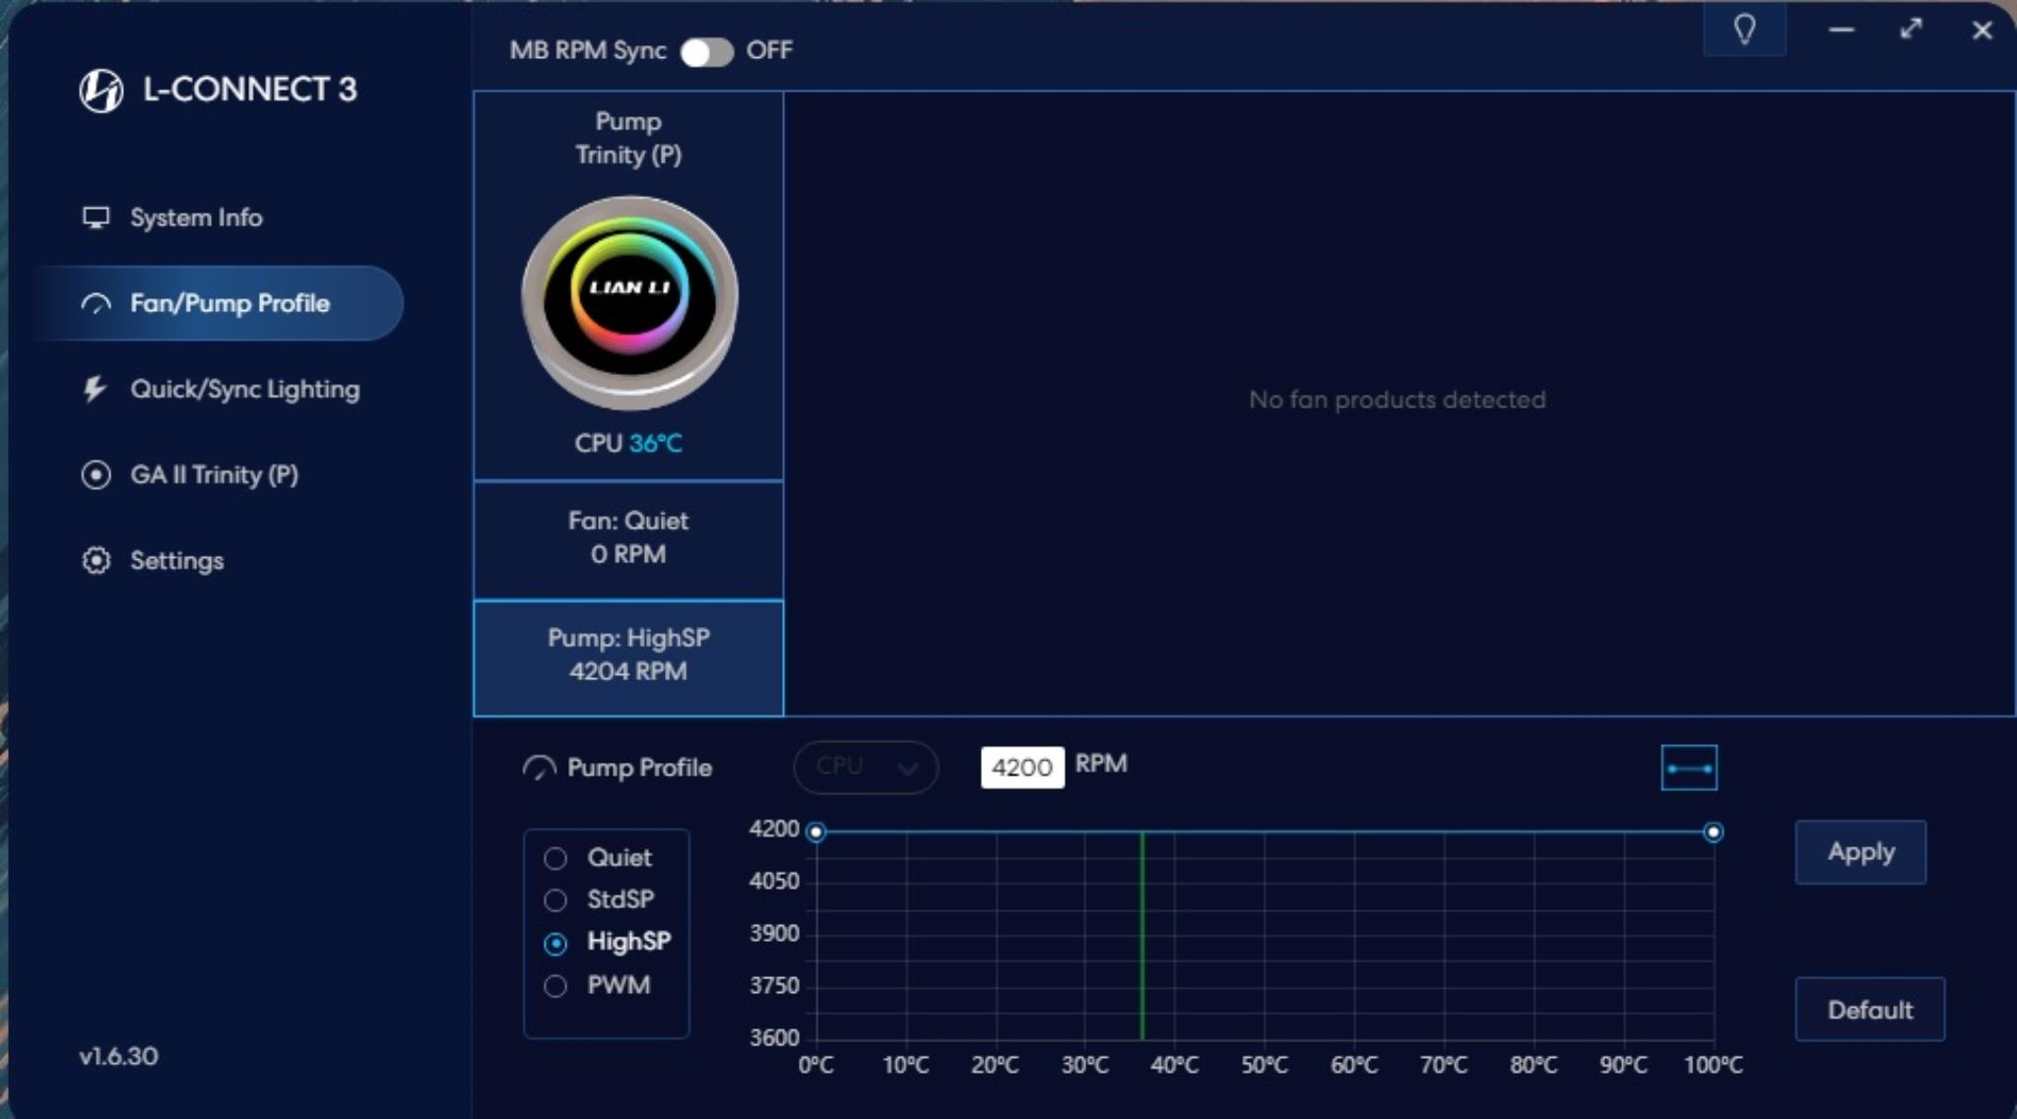Image resolution: width=2017 pixels, height=1119 pixels.
Task: Select the StdSP pump profile
Action: coord(599,900)
